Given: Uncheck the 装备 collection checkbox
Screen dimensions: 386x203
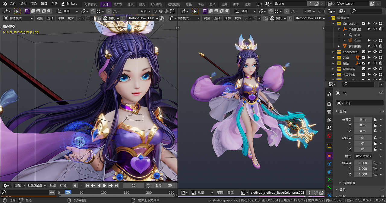Looking at the screenshot, I should point(364,57).
